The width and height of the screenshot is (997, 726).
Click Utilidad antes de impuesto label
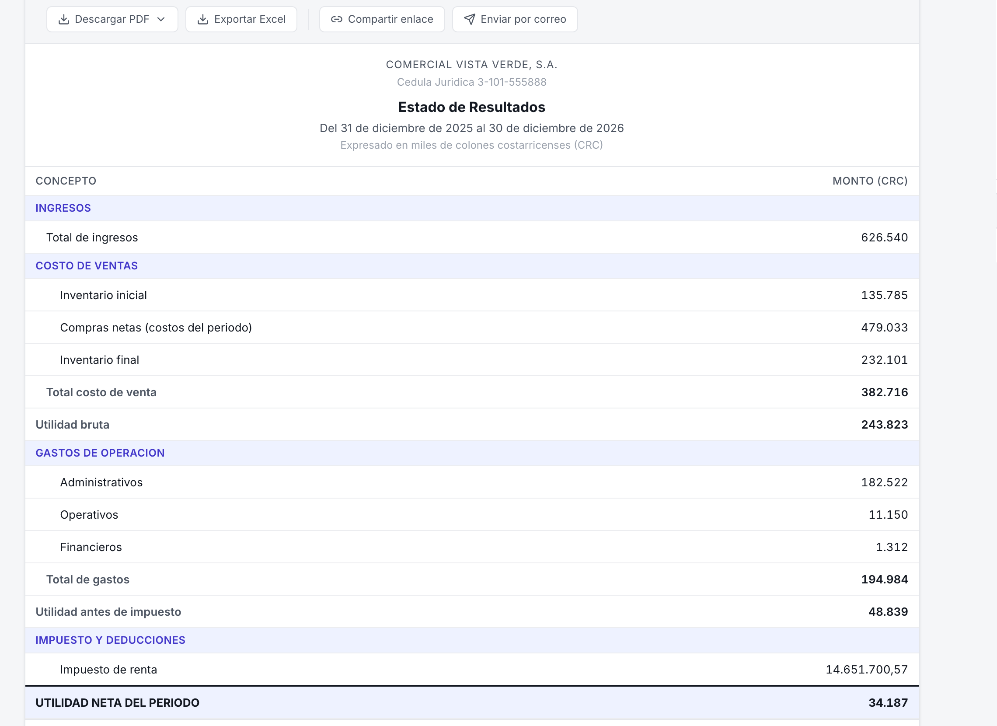coord(108,612)
